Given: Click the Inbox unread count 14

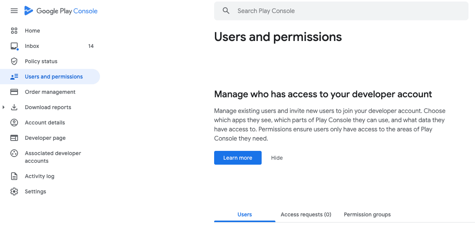Looking at the screenshot, I should [91, 46].
